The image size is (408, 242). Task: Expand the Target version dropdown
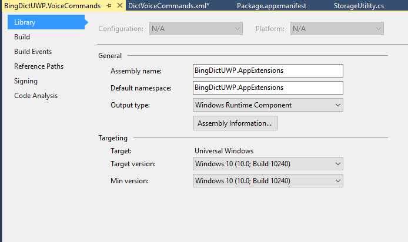pyautogui.click(x=267, y=163)
